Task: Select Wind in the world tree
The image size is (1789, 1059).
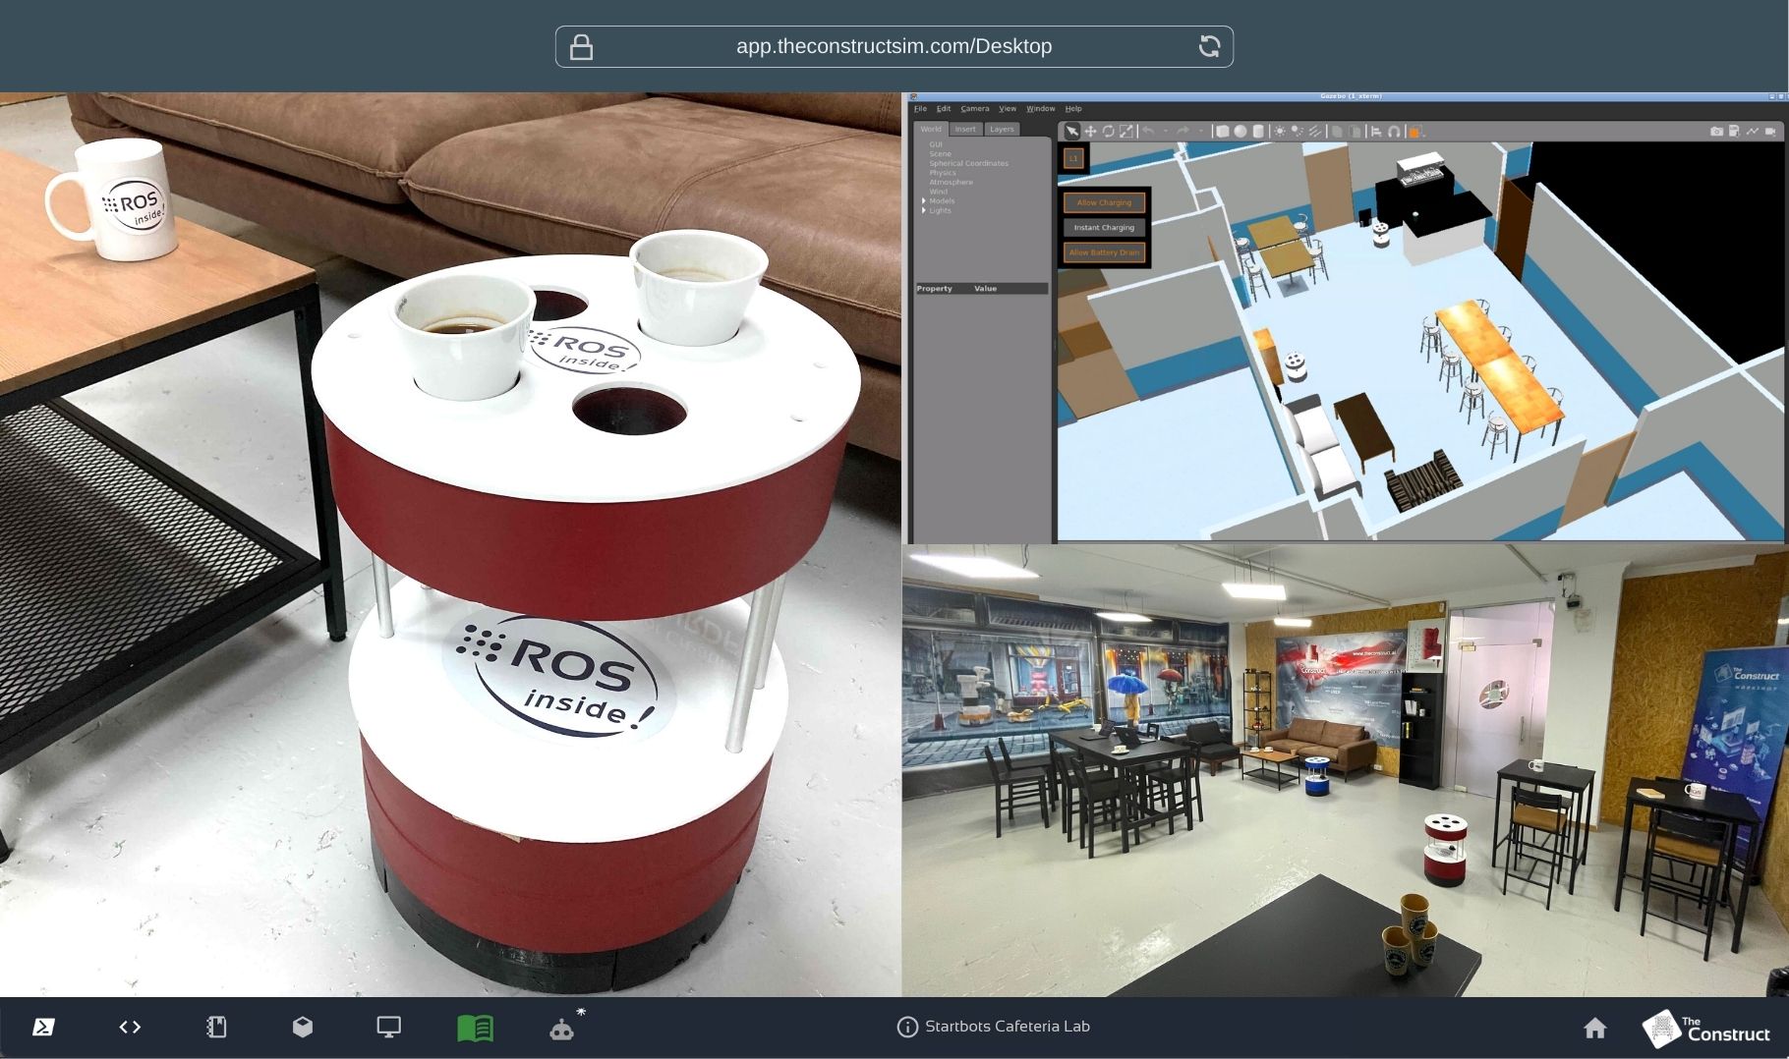Action: click(x=939, y=192)
